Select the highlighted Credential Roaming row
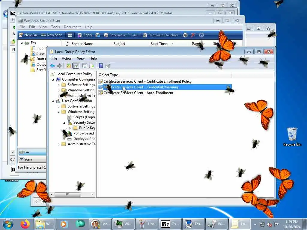307x230 pixels. point(165,87)
